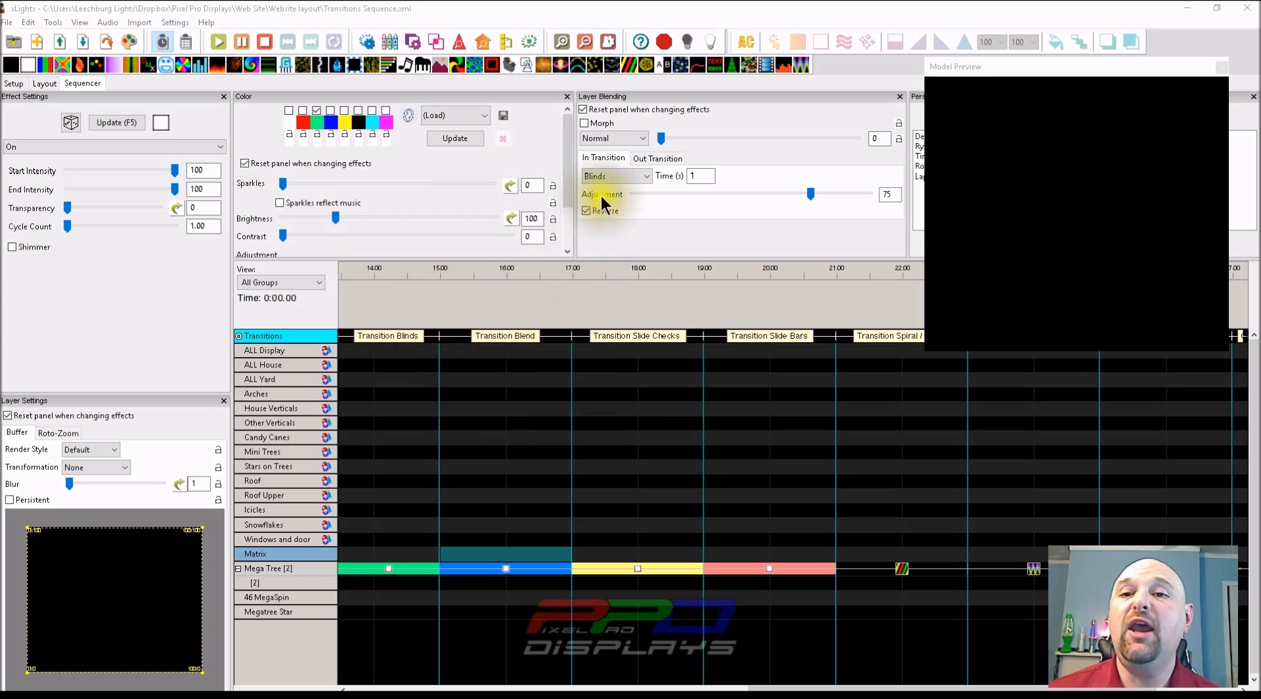Toggle the checkbox above the blue color swatch
The image size is (1261, 699).
tap(330, 110)
